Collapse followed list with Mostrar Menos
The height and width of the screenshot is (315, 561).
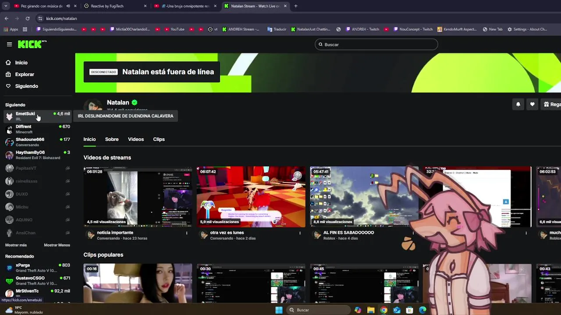tap(57, 245)
